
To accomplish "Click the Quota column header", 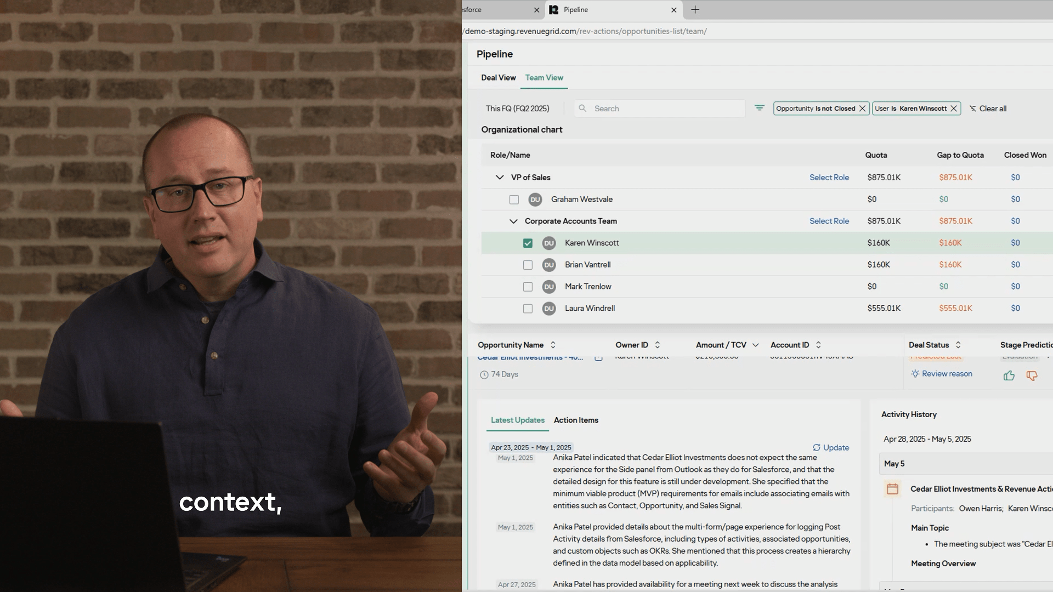I will tap(876, 155).
